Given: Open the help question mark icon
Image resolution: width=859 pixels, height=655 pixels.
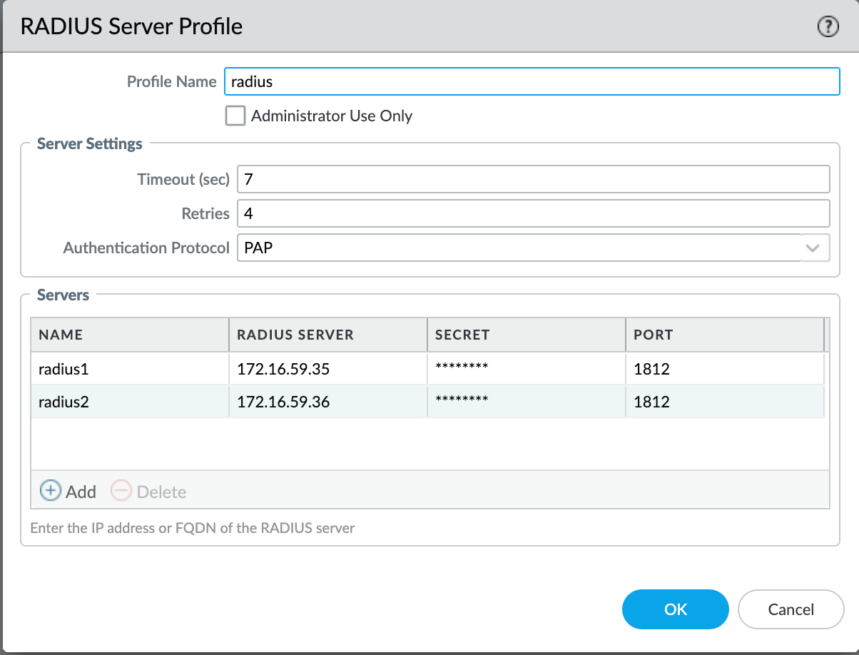Looking at the screenshot, I should click(827, 27).
